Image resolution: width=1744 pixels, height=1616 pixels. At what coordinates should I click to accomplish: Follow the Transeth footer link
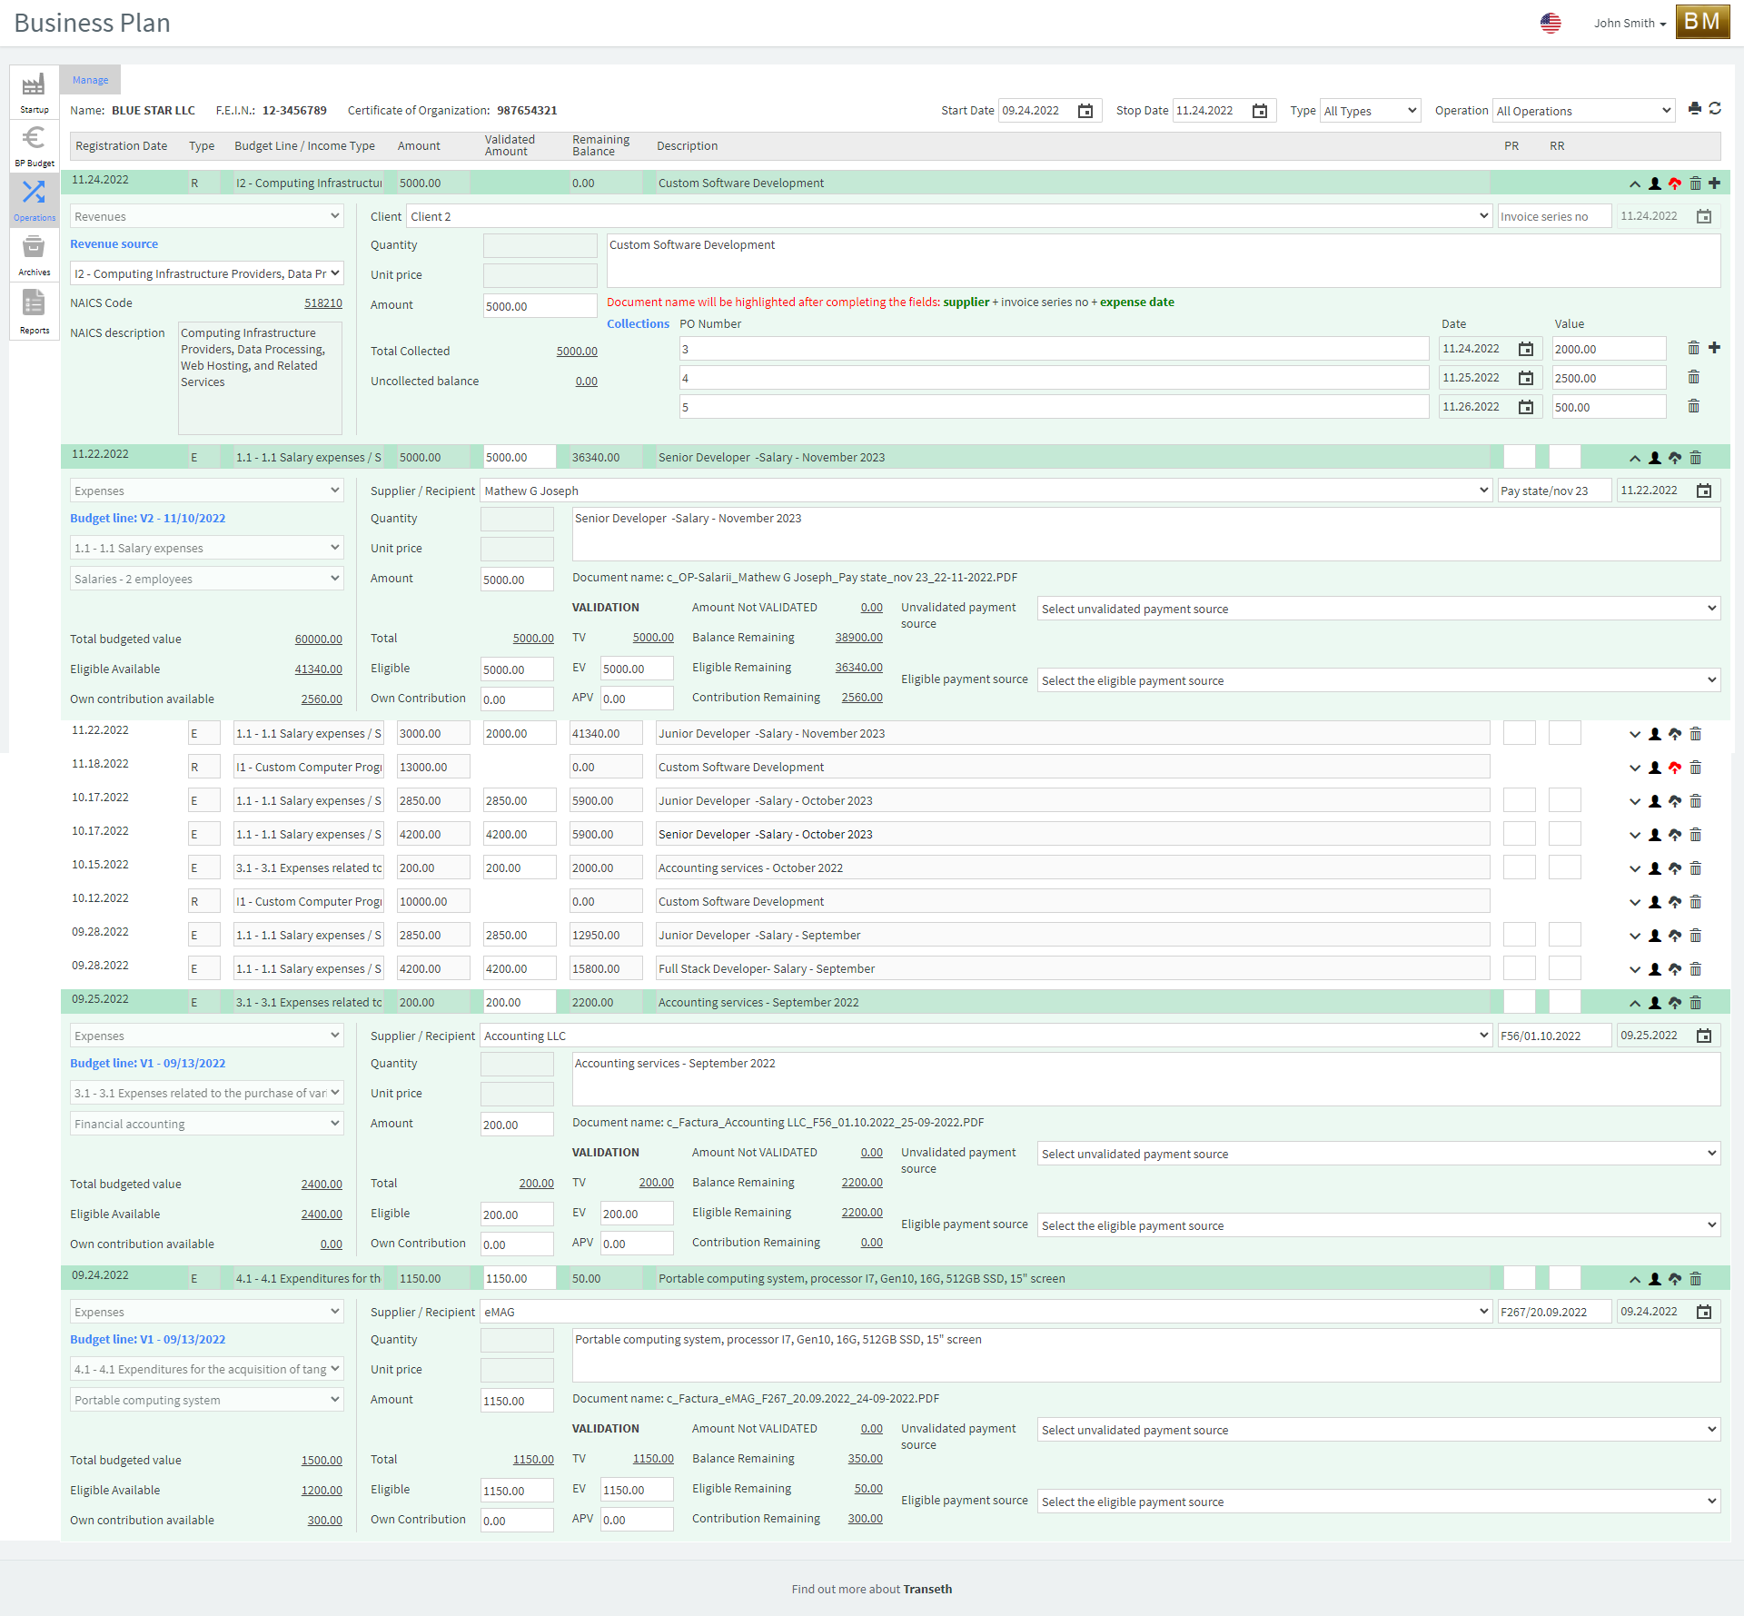[x=927, y=1589]
